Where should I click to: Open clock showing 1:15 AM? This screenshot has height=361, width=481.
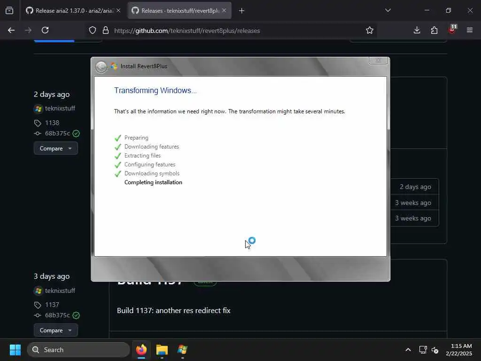(x=459, y=350)
